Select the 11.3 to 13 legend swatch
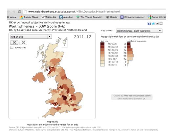 click(x=102, y=65)
